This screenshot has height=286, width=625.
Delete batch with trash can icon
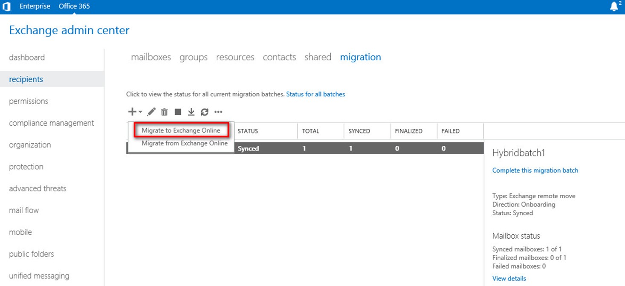[x=164, y=112]
